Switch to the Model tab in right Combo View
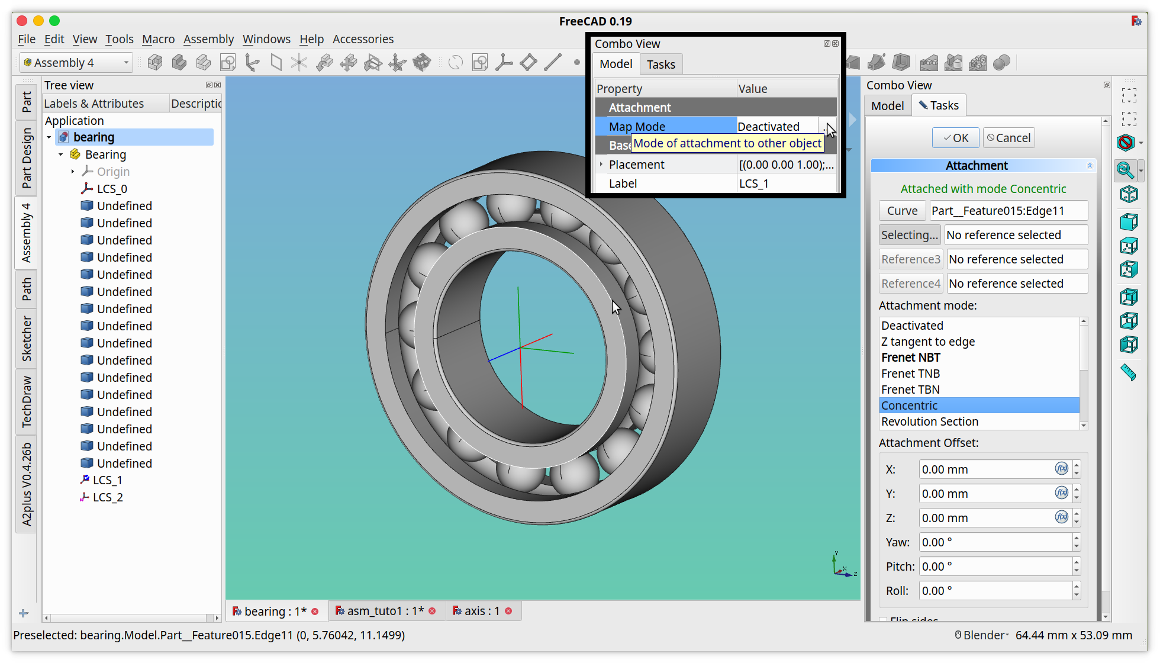 (887, 106)
